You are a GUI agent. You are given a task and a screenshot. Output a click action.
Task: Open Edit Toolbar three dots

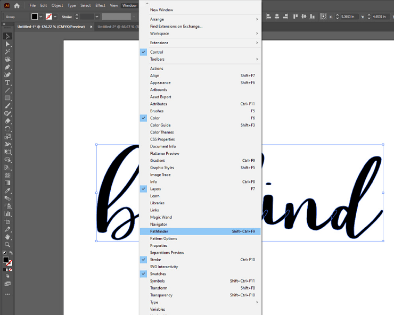click(x=7, y=294)
